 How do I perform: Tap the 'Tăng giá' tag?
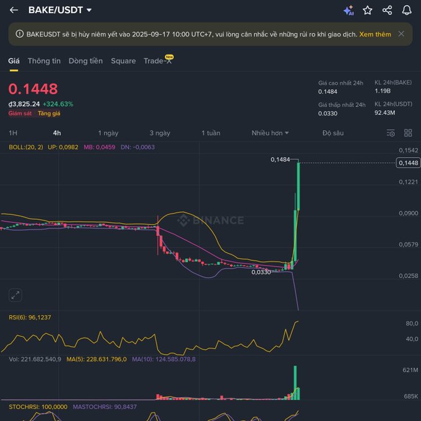49,113
